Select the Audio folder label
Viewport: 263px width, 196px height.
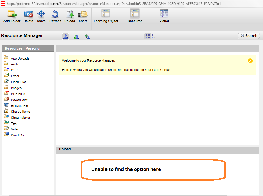15,64
